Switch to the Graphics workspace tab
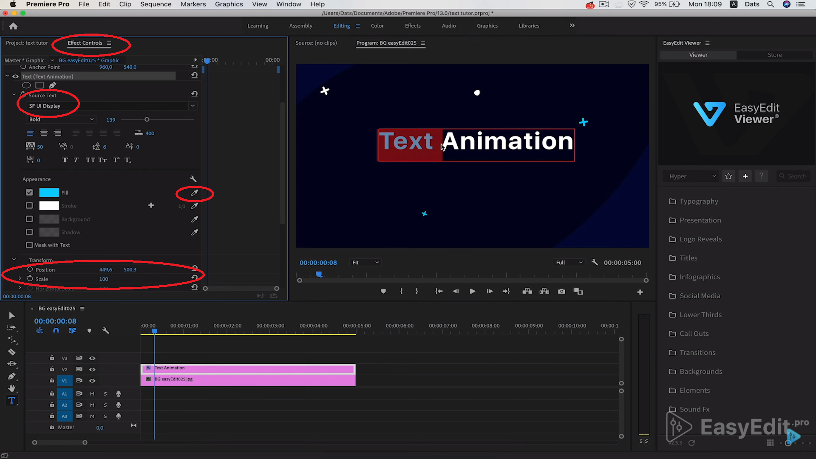Screen dimensions: 816x459 pos(487,25)
